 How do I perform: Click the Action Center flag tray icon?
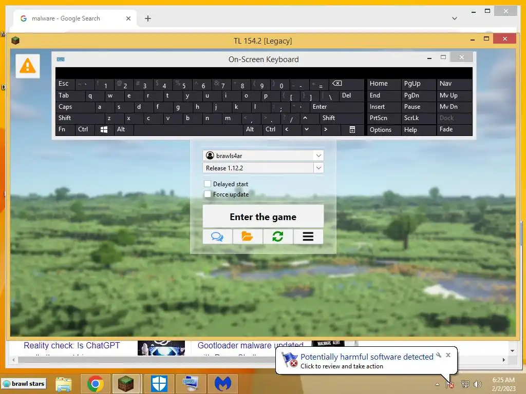click(450, 384)
